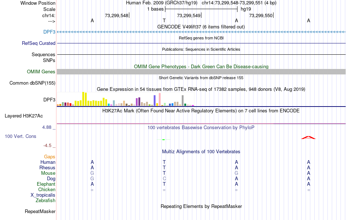This screenshot has height=220, width=346.
Task: Click the Rhesus species label
Action: (x=47, y=168)
